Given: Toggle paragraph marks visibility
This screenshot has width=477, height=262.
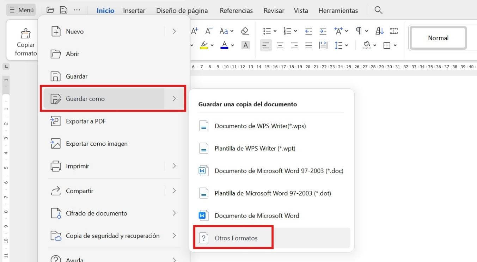Looking at the screenshot, I should coord(359,31).
